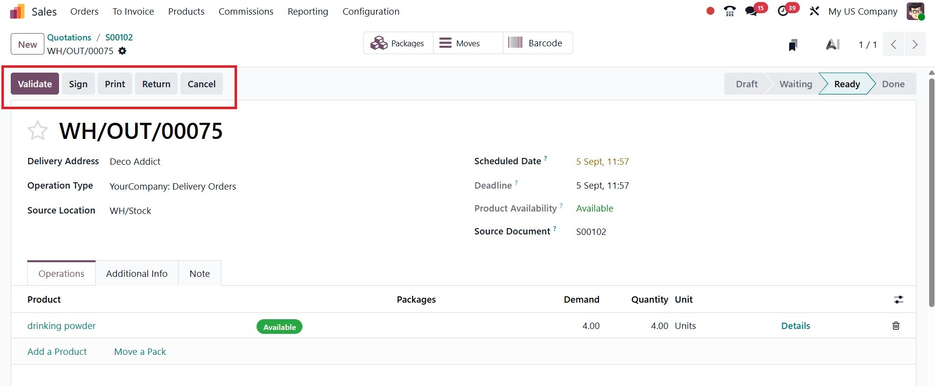This screenshot has height=386, width=935.
Task: Open the AI assistant icon
Action: coord(833,45)
